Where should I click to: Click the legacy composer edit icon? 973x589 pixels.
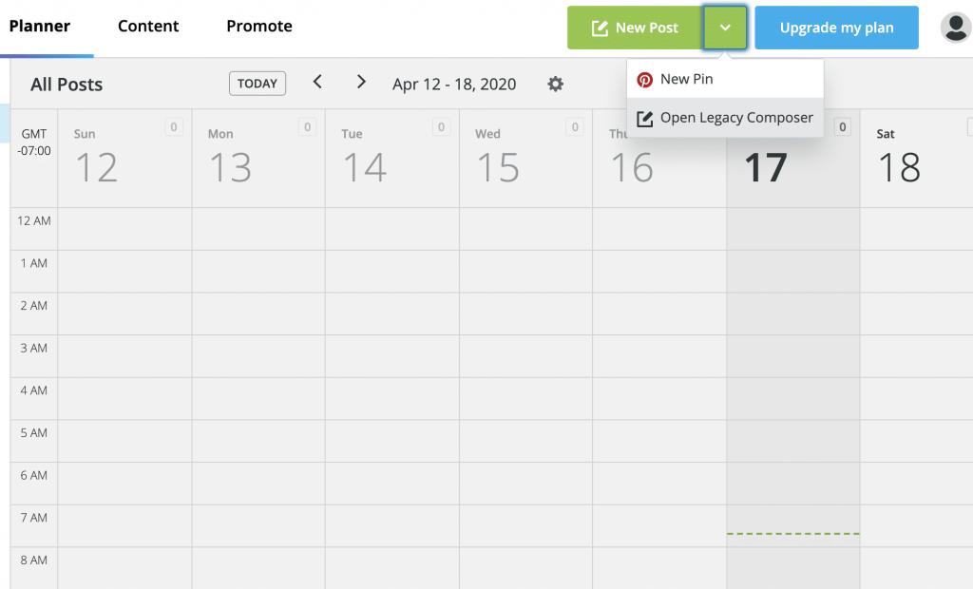click(x=645, y=119)
